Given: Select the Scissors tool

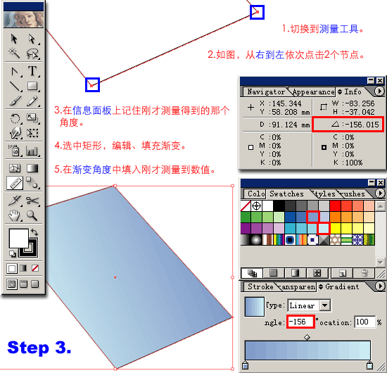Looking at the screenshot, I should [32, 201].
